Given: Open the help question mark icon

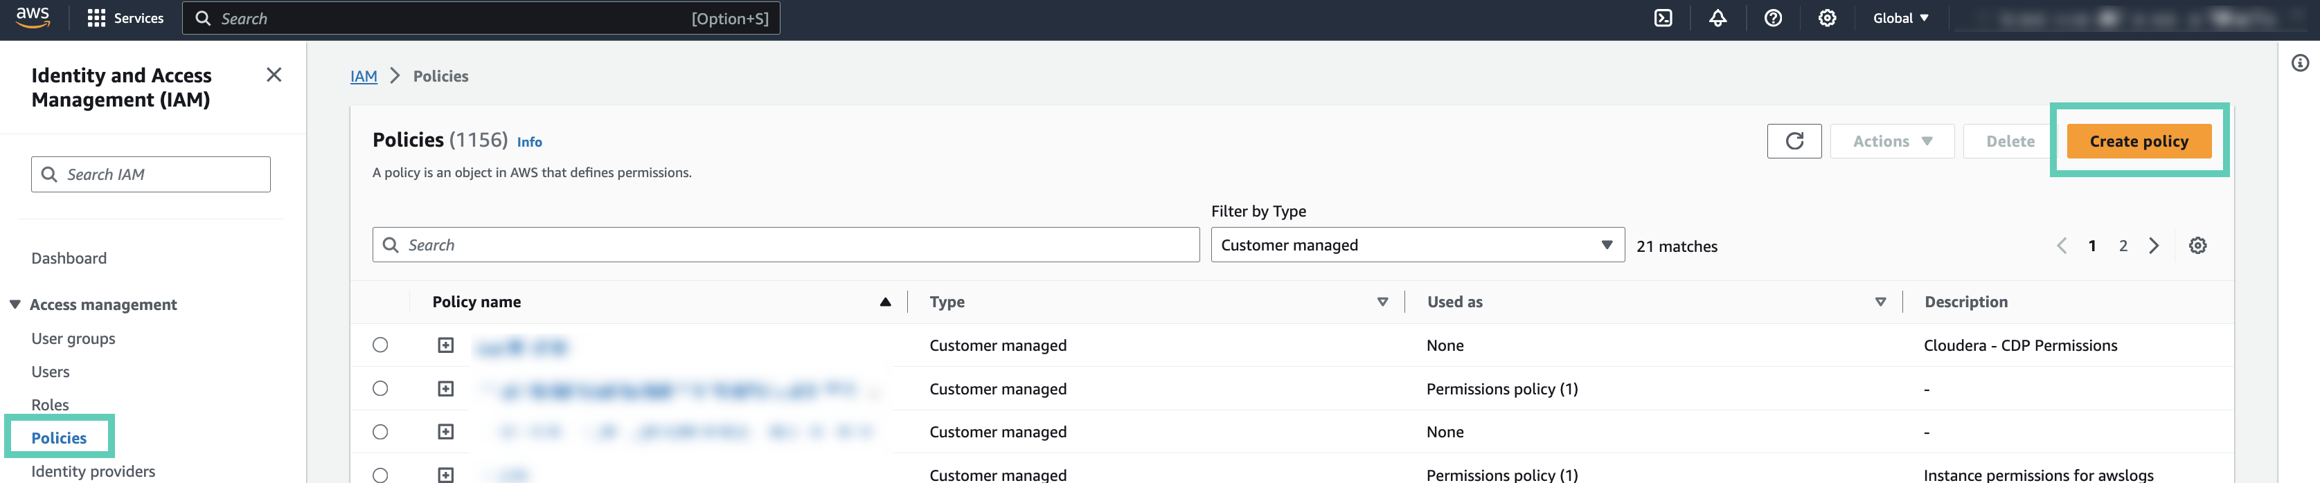Looking at the screenshot, I should tap(1772, 18).
